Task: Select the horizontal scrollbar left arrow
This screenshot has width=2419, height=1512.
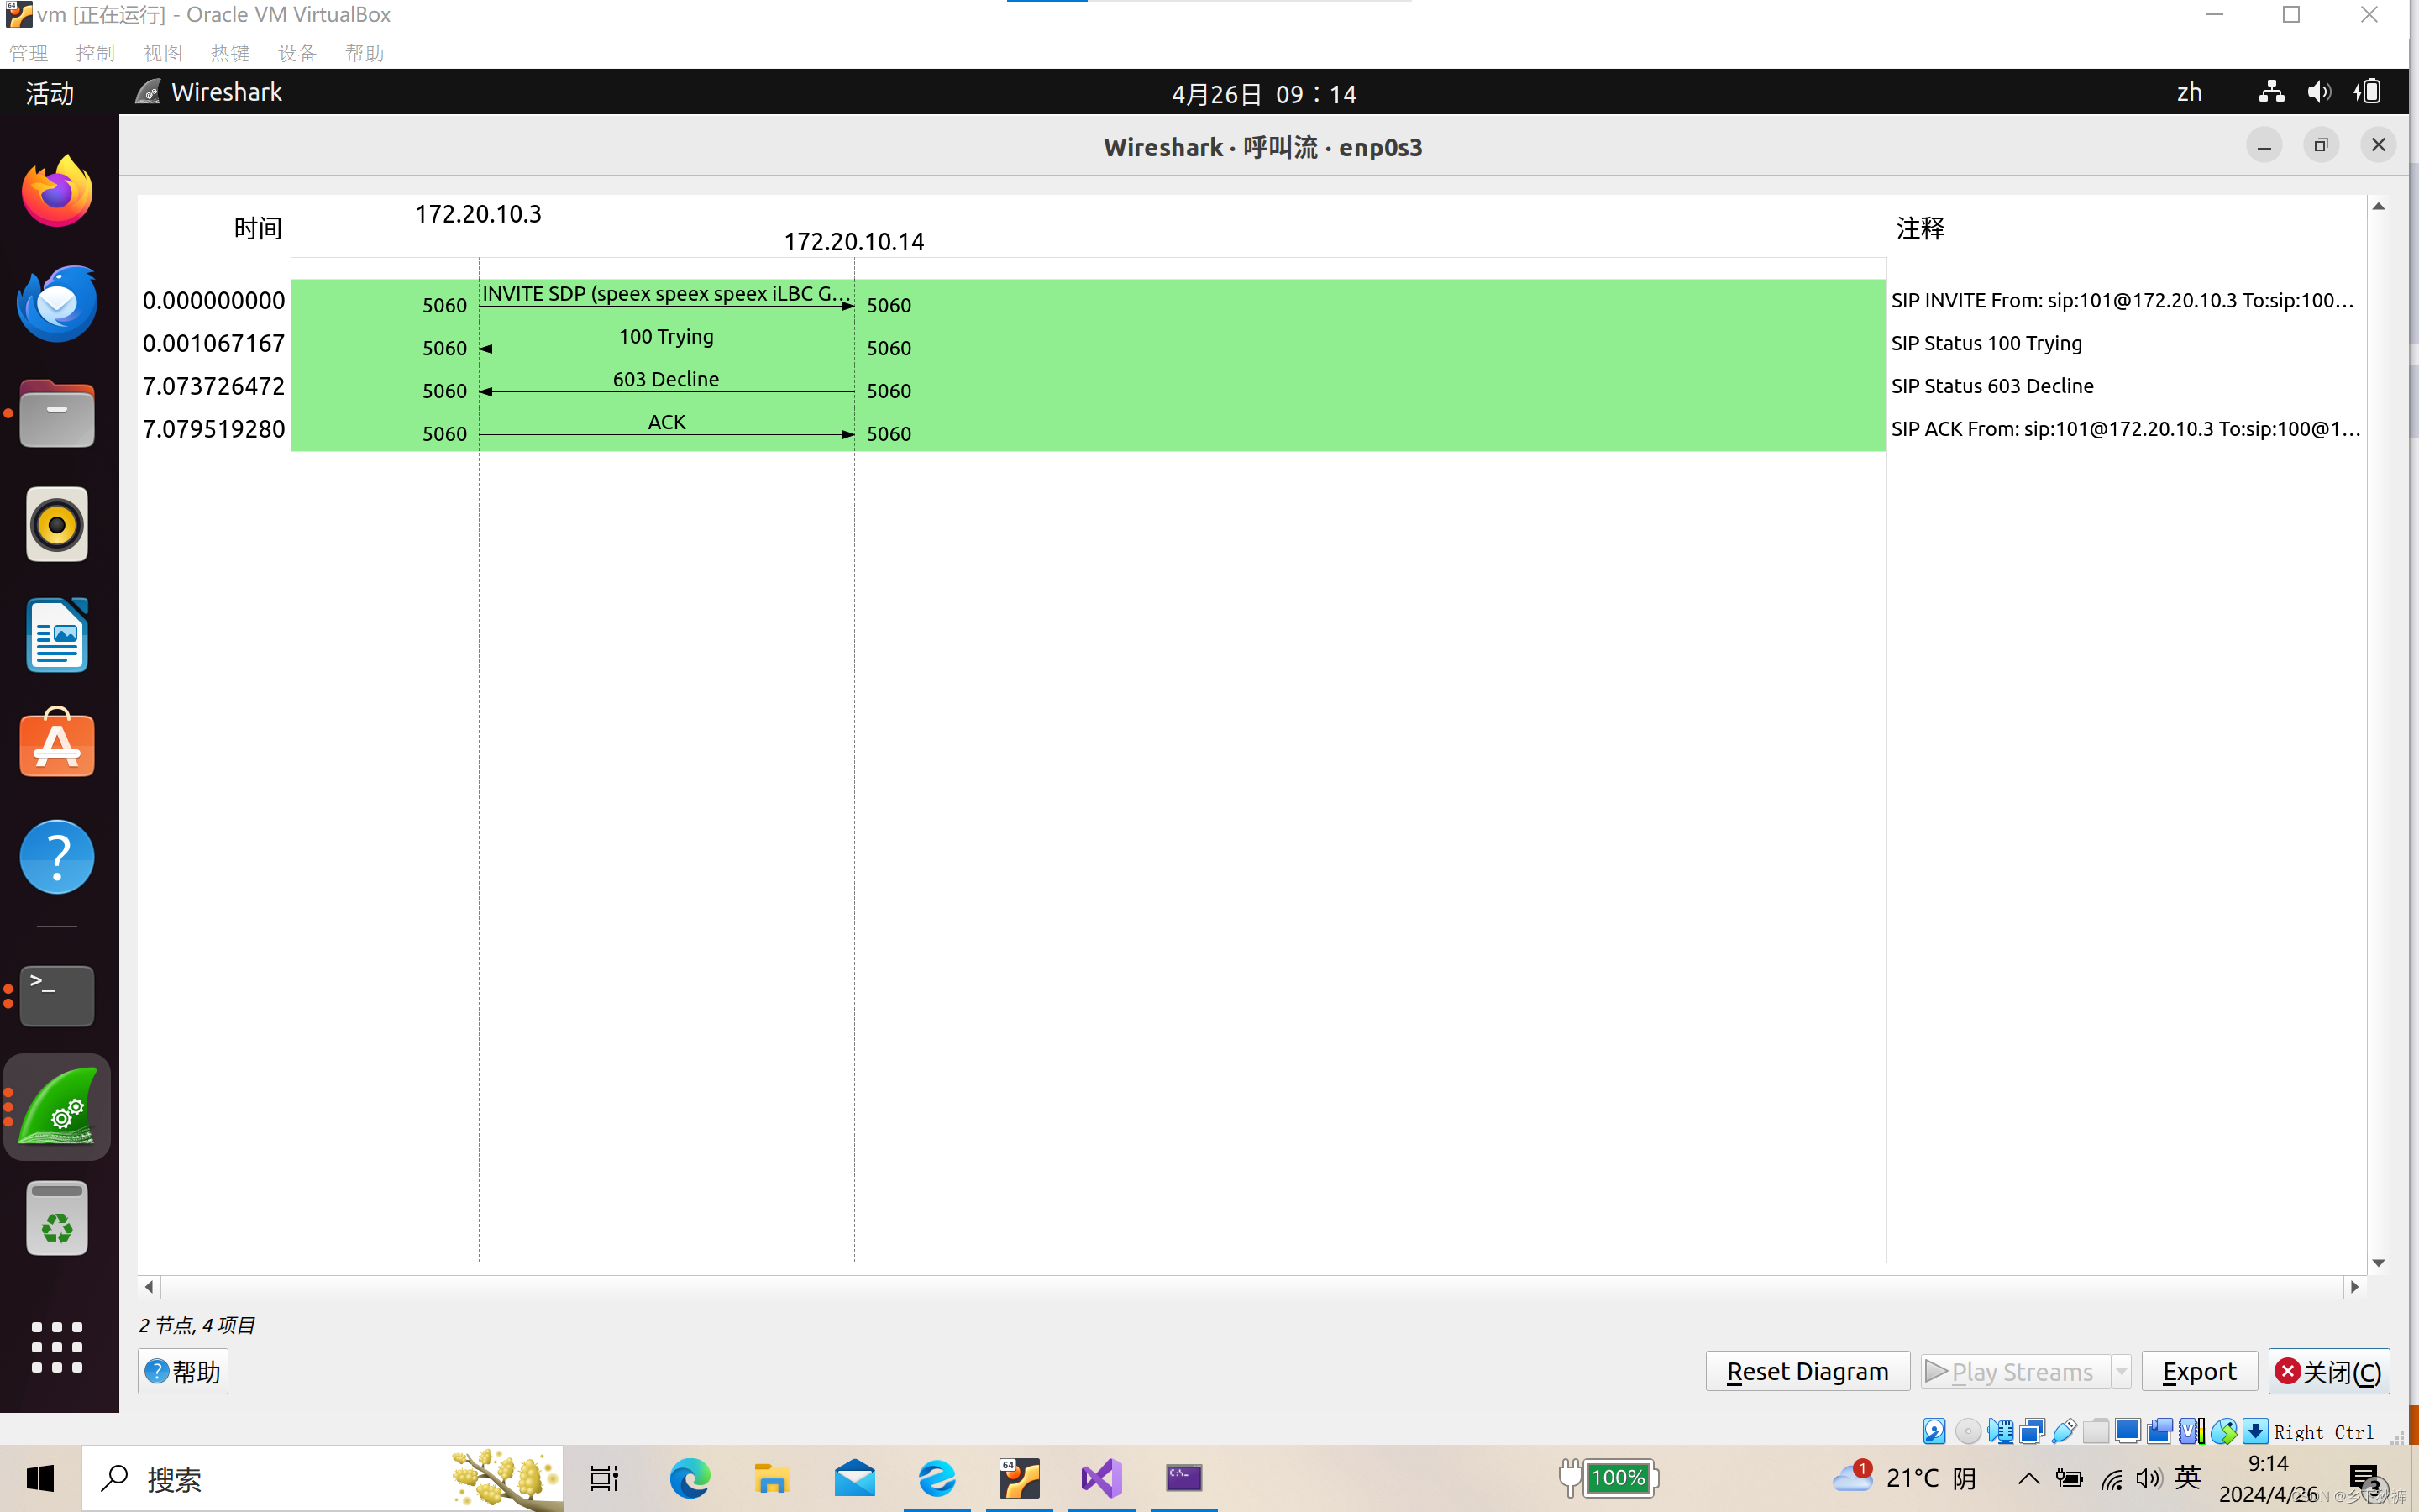Action: point(148,1285)
